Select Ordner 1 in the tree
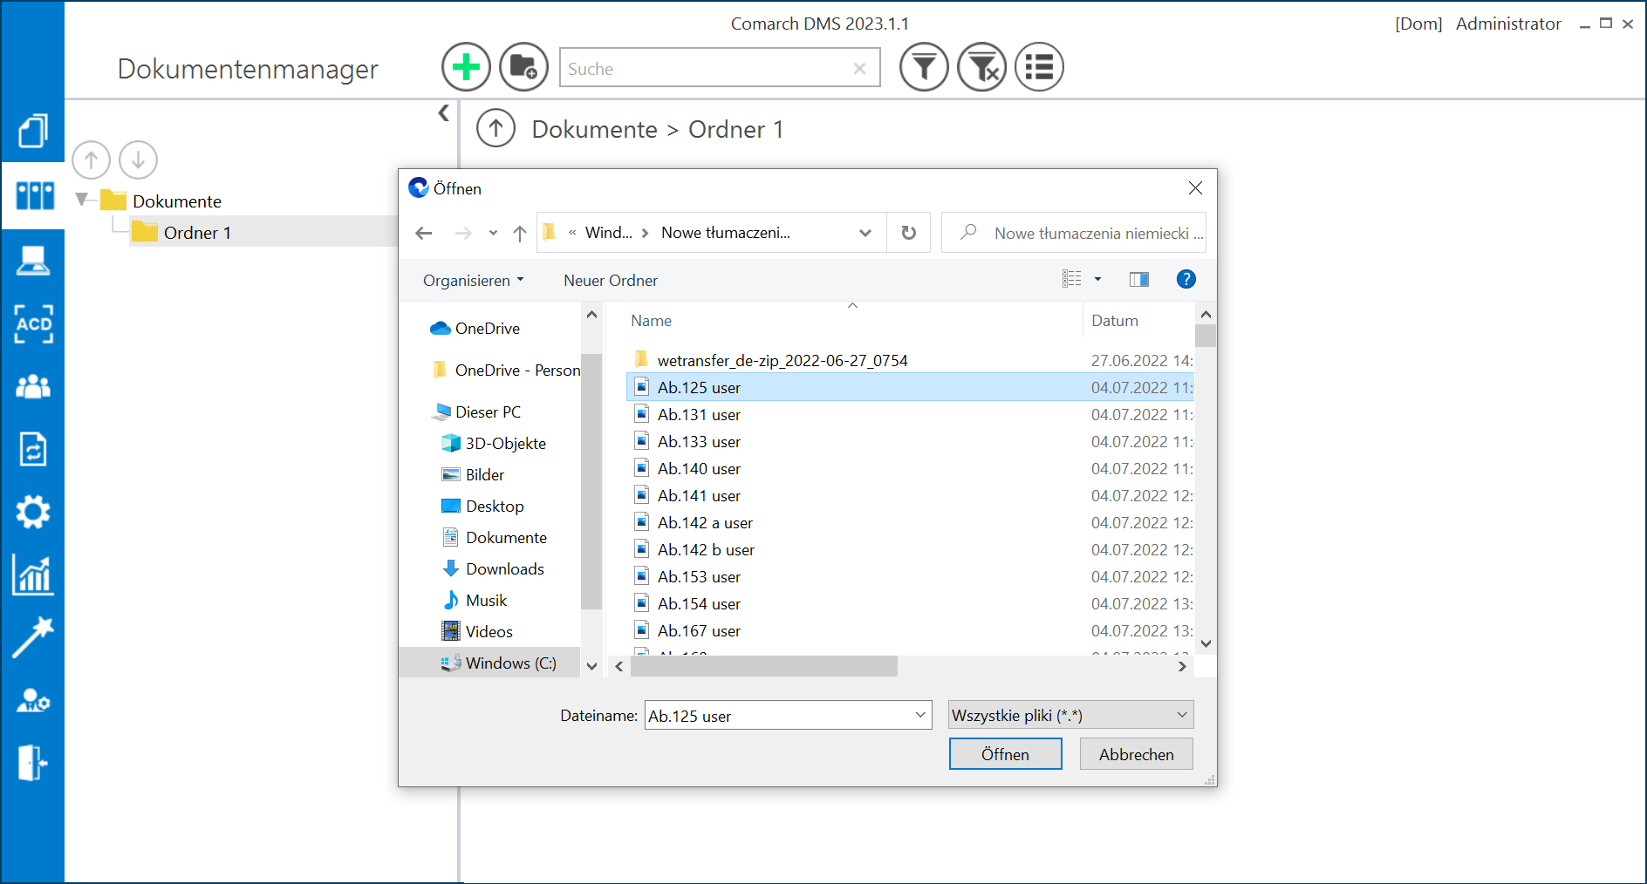This screenshot has width=1647, height=884. tap(197, 233)
